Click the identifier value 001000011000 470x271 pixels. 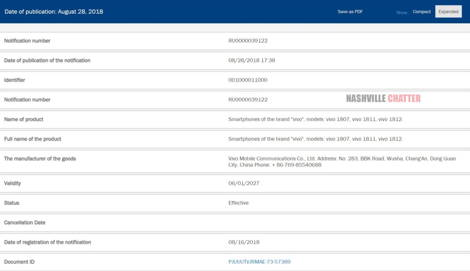[248, 80]
